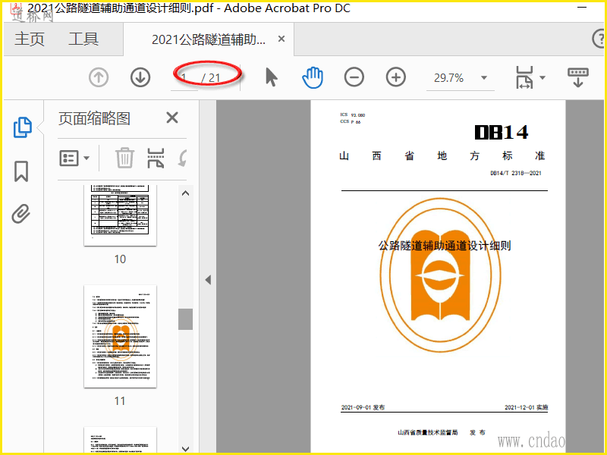The width and height of the screenshot is (607, 455).
Task: Open Page Thumbnails panel icon in sidebar
Action: click(x=23, y=127)
